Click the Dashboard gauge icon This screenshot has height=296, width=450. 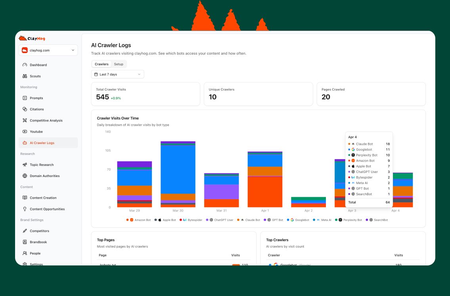click(x=25, y=65)
